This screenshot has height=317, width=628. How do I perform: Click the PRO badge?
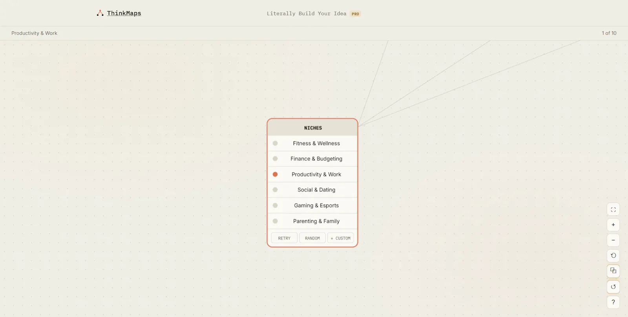(x=355, y=14)
